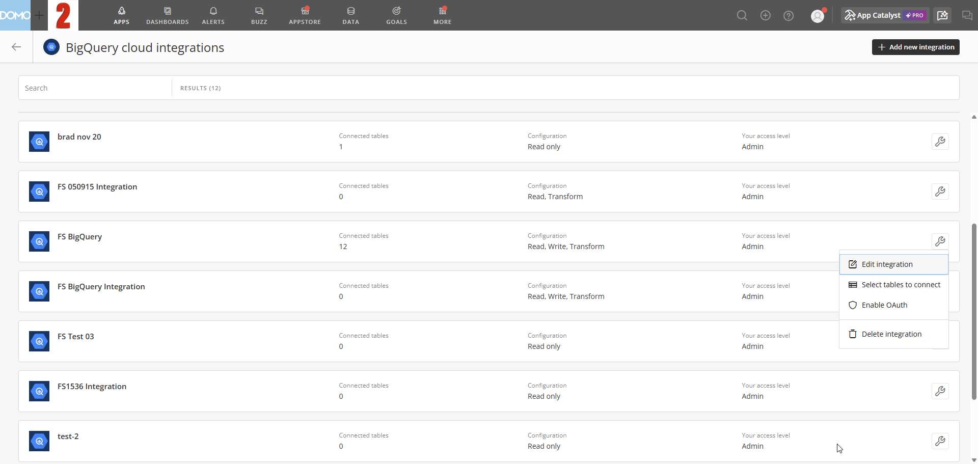The height and width of the screenshot is (464, 978).
Task: Open the Data navigation item
Action: (350, 15)
